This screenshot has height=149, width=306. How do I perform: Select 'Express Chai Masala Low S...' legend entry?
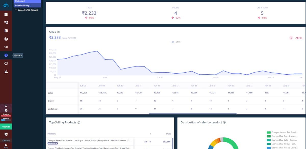(x=282, y=147)
